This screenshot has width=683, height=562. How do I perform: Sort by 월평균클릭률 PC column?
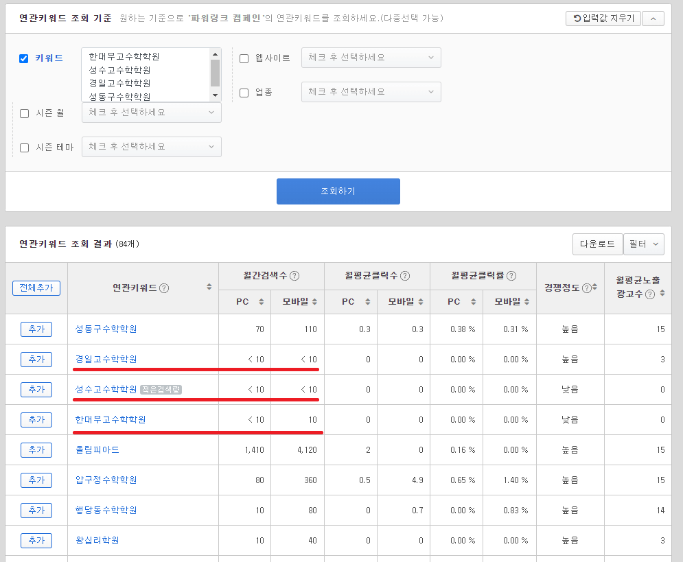474,302
